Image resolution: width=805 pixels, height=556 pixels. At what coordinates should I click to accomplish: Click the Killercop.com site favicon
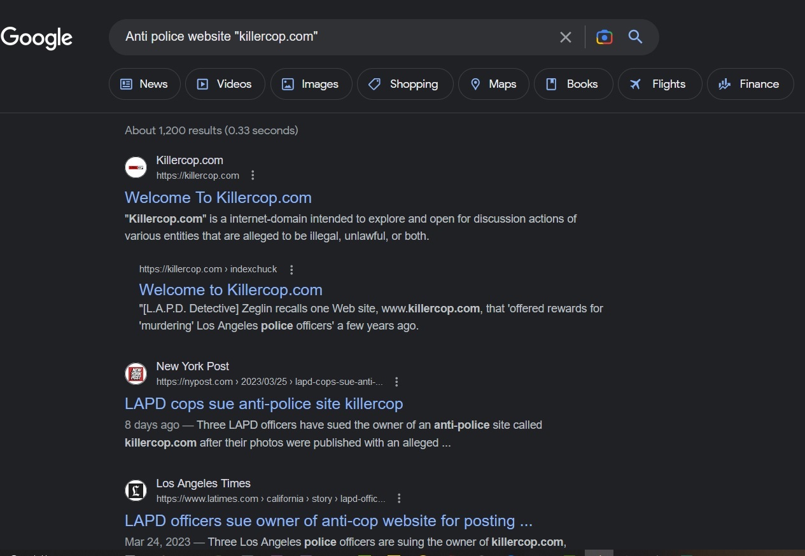pyautogui.click(x=136, y=167)
